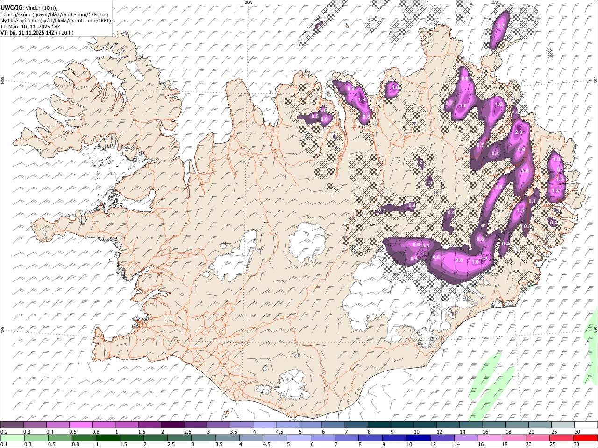Image resolution: width=598 pixels, height=448 pixels.
Task: Click the 'UWC/IG' title text
Action: pos(11,7)
